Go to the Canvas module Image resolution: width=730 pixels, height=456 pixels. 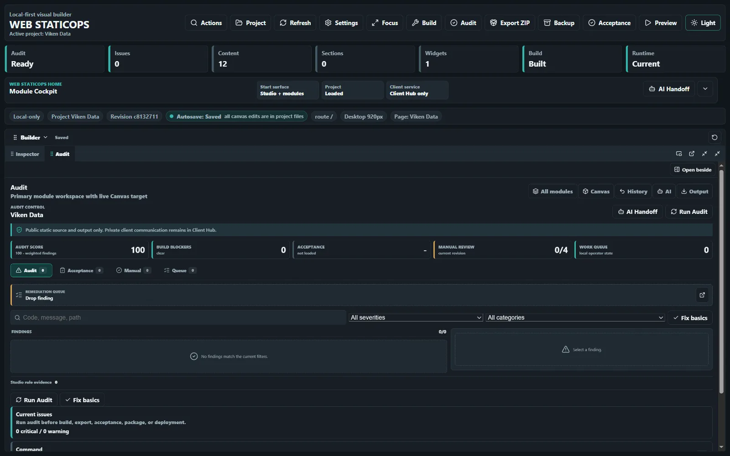[596, 192]
